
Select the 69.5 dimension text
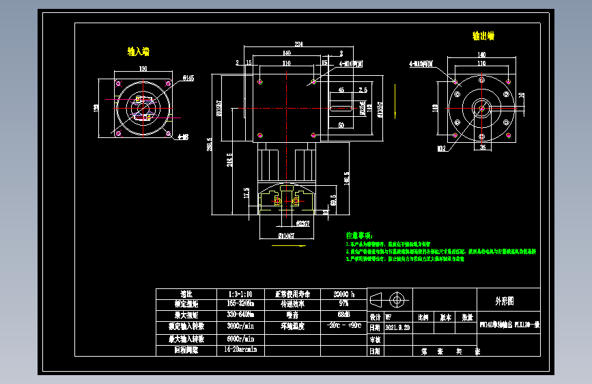pos(333,200)
